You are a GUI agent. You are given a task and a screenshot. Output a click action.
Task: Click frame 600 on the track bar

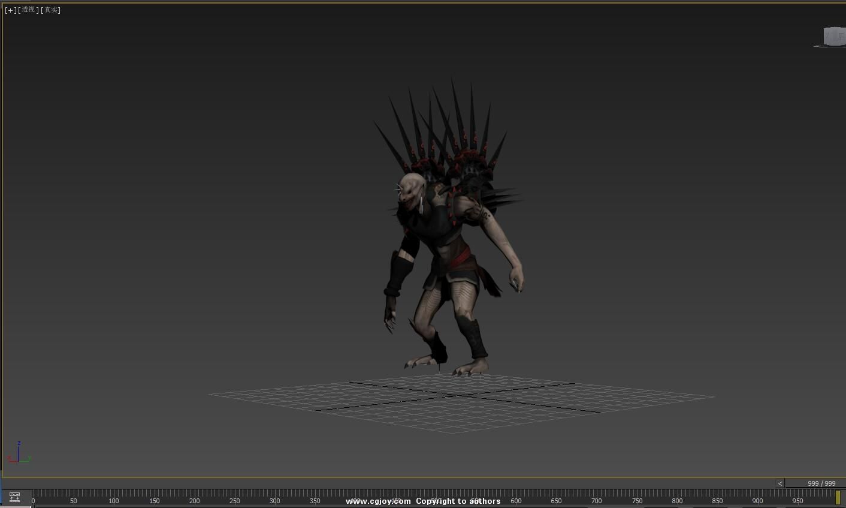tap(516, 501)
